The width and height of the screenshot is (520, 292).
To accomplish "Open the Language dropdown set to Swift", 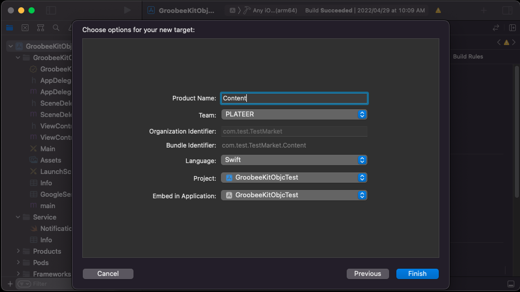I will pos(294,160).
